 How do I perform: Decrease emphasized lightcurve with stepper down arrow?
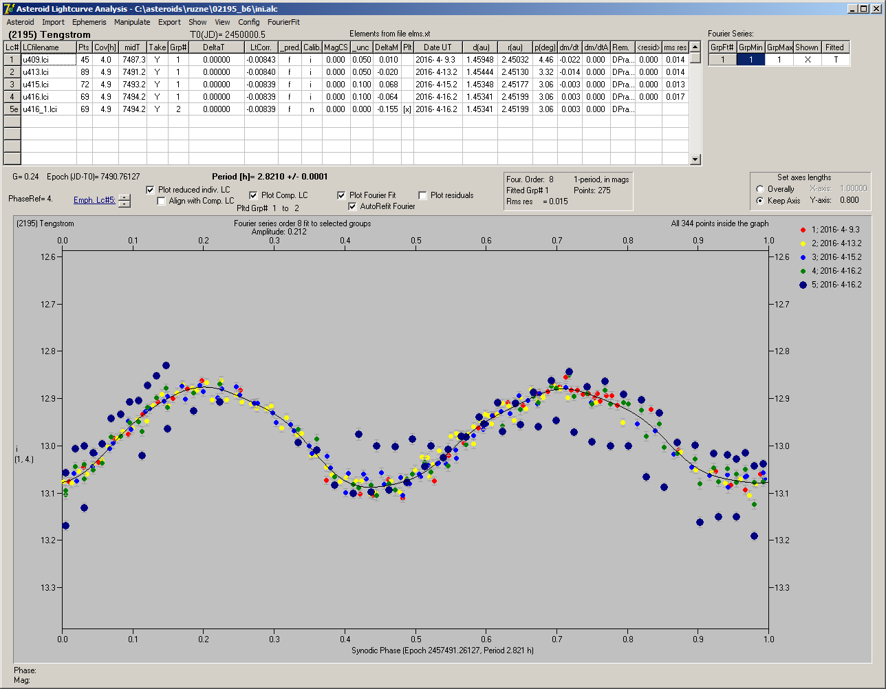pyautogui.click(x=124, y=204)
